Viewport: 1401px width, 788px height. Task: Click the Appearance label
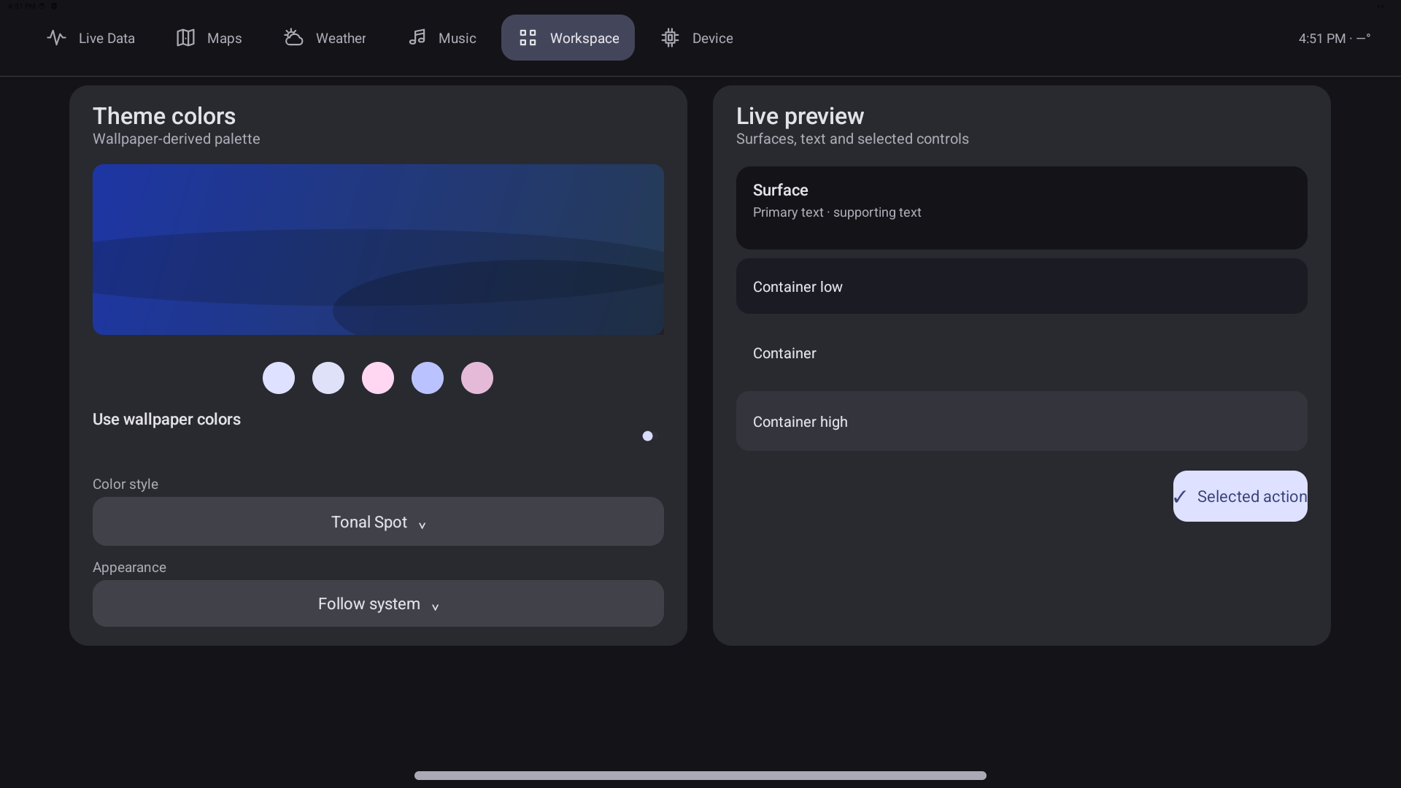(129, 568)
